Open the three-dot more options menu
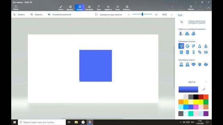Screen dimensions: 223x125 tap(172, 15)
